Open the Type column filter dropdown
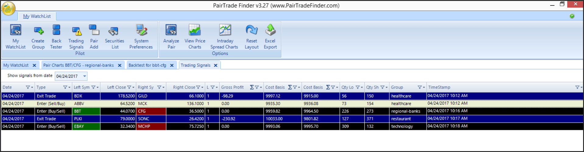The height and width of the screenshot is (152, 584). coord(67,87)
